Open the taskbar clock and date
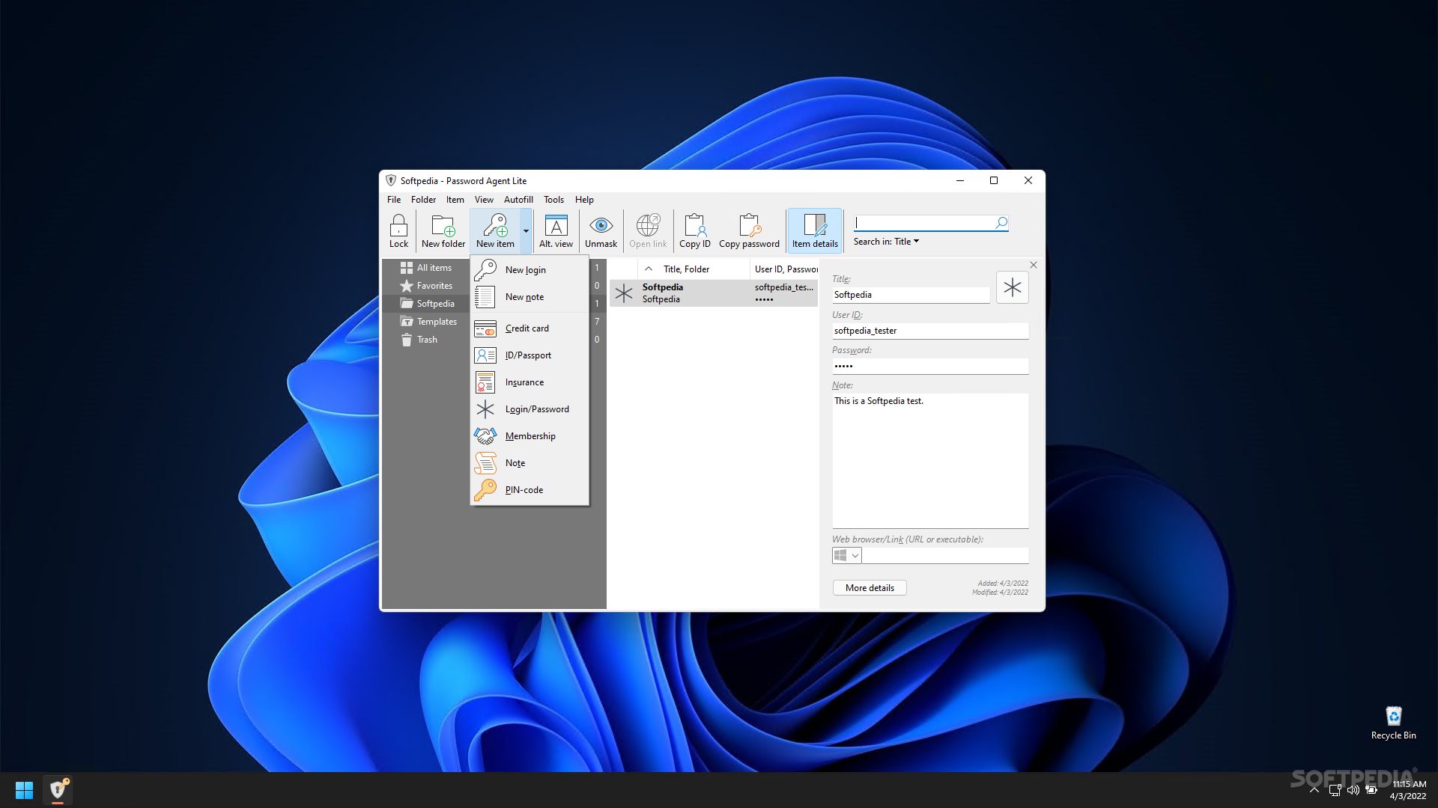The width and height of the screenshot is (1438, 808). (x=1408, y=790)
